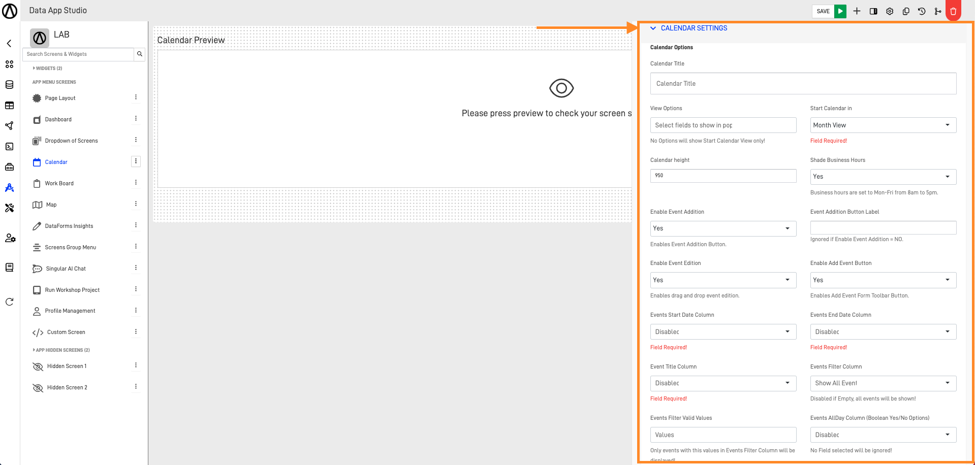Select the Calendar screen

pos(56,162)
